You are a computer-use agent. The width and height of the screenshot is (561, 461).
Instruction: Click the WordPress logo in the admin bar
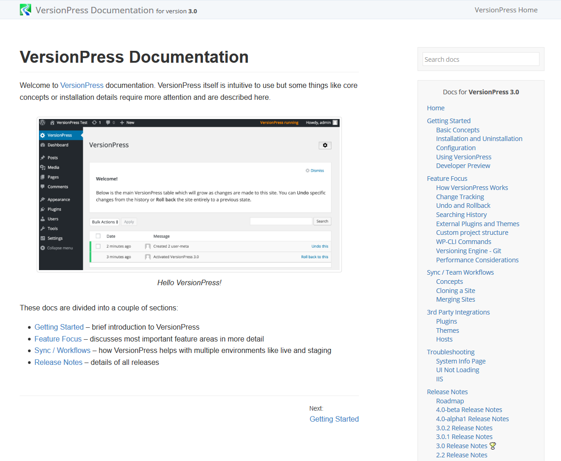pyautogui.click(x=43, y=123)
